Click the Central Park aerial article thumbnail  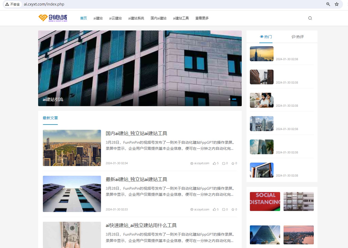pyautogui.click(x=72, y=148)
